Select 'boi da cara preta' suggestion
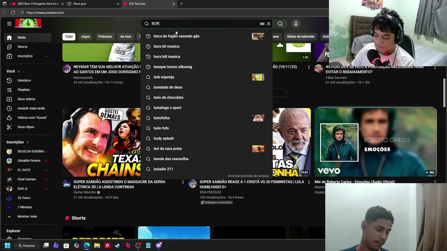Image resolution: width=447 pixels, height=251 pixels. (x=206, y=149)
